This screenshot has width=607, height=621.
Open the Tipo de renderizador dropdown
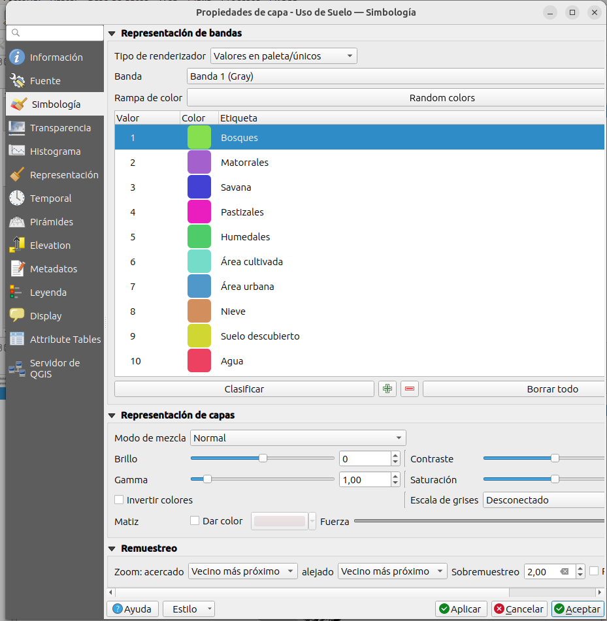(x=284, y=56)
